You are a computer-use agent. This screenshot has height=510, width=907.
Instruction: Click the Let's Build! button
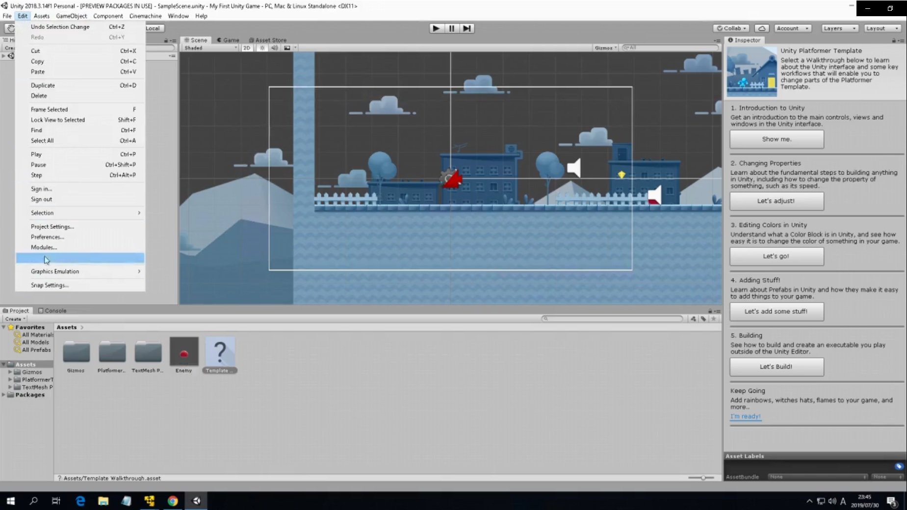(777, 367)
